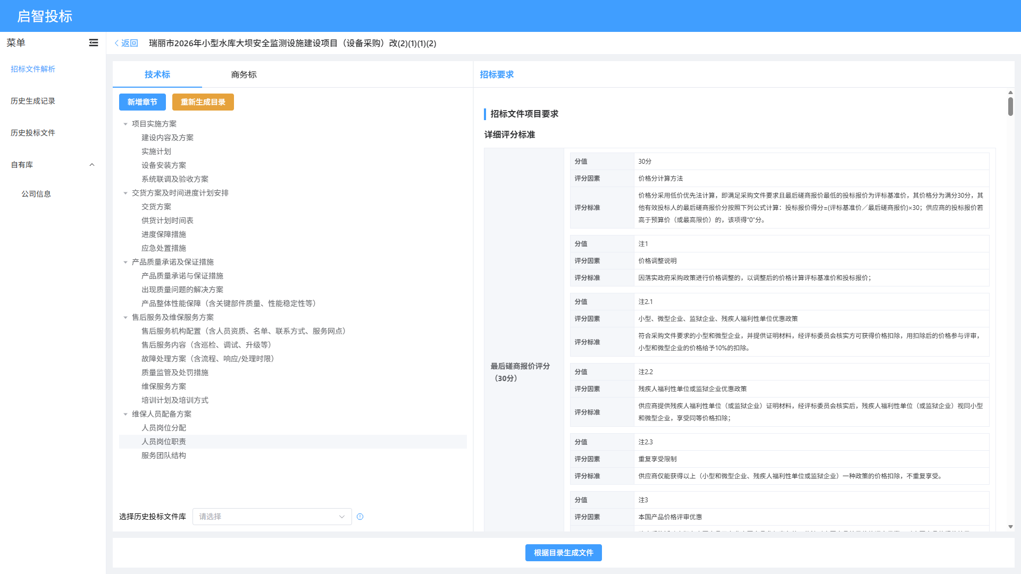The width and height of the screenshot is (1021, 574).
Task: Open 历史生成记录 in sidebar
Action: pos(33,101)
